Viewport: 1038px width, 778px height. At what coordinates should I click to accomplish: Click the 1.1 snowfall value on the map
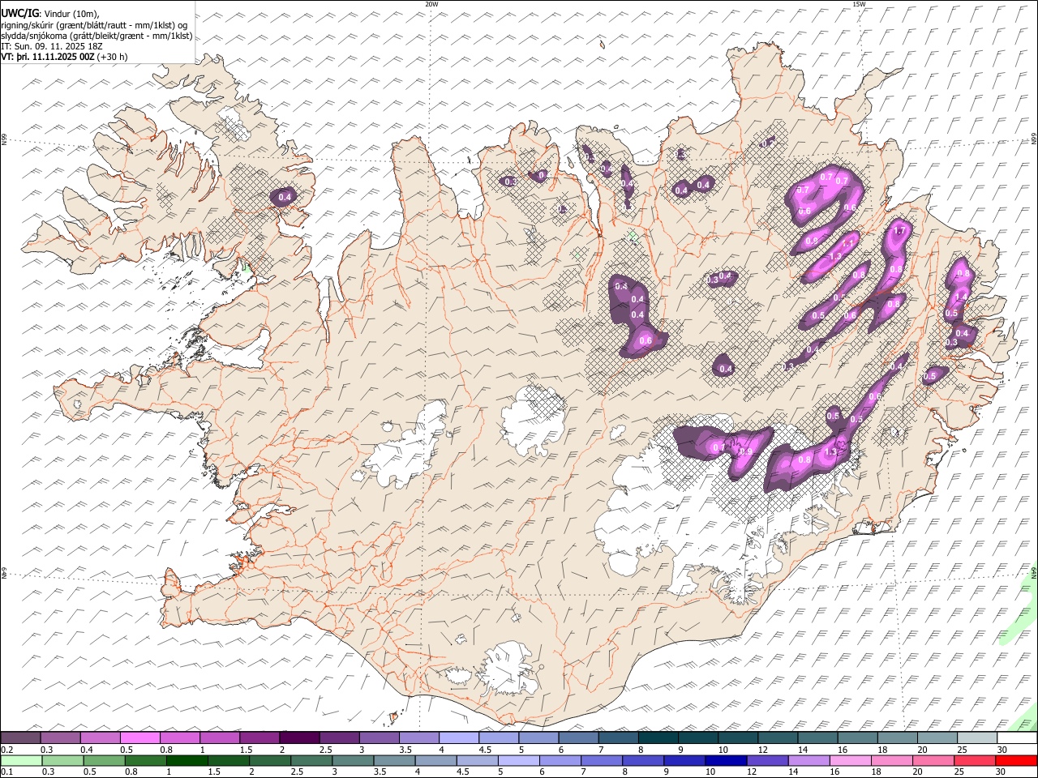pos(848,242)
